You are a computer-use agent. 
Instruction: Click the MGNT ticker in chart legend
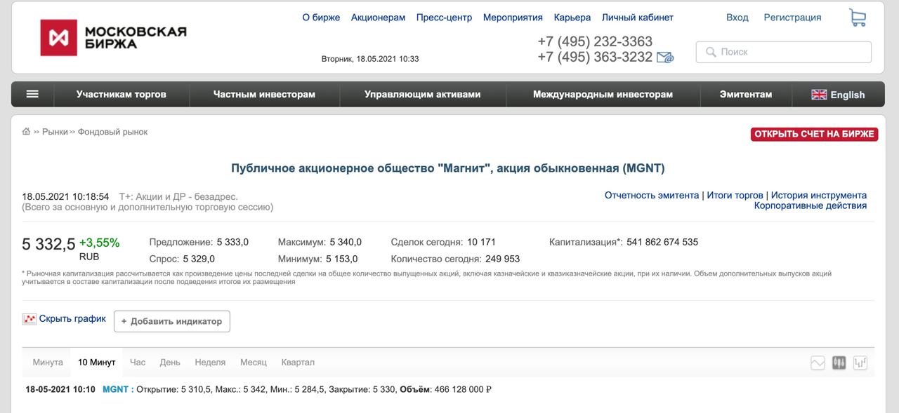(x=116, y=389)
